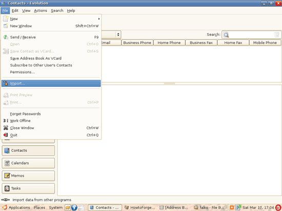Click the clear search icon
Screen dimensions: 282x211
point(276,35)
